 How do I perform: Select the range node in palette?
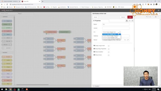click(7, 67)
